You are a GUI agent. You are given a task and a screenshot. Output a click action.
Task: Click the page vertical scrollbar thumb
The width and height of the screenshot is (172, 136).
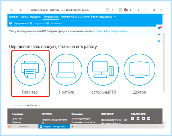tap(164, 62)
